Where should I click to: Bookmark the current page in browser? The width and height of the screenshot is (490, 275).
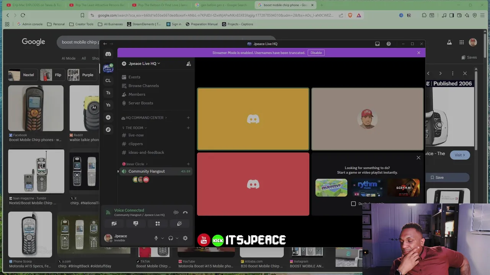point(82,15)
